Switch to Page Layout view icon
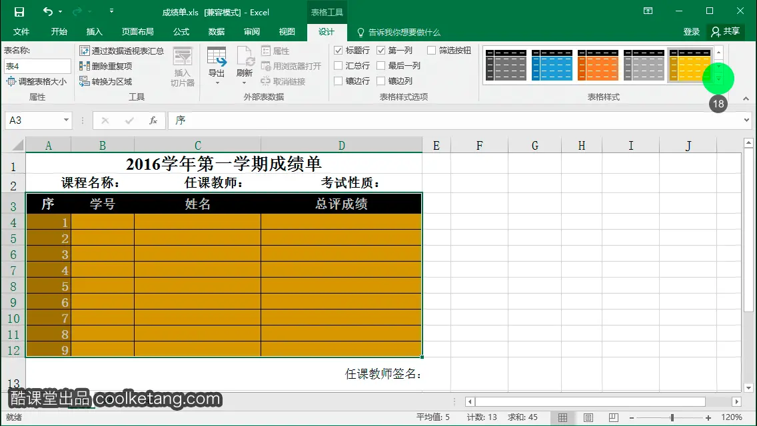757x426 pixels. [x=588, y=418]
